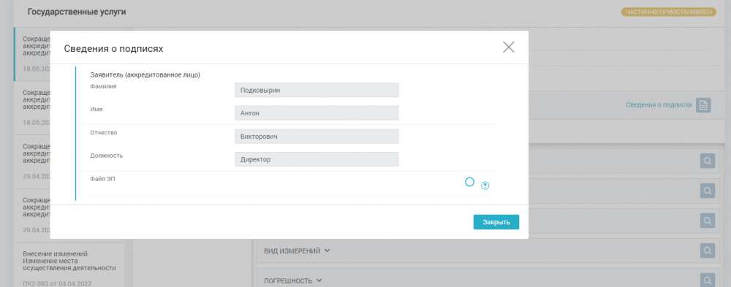The height and width of the screenshot is (287, 731).
Task: Click the document icon beside Сведения о подписях
Action: click(703, 105)
